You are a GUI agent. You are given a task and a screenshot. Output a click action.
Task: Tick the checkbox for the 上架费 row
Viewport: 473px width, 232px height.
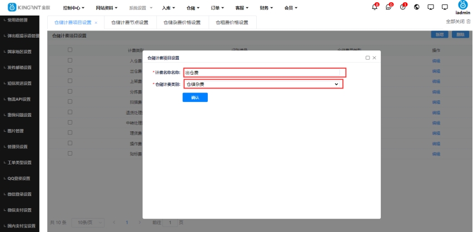coord(70,81)
